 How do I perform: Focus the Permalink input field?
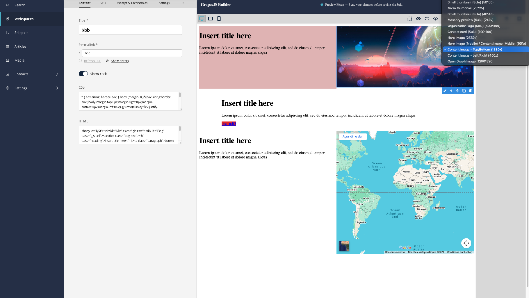pos(132,53)
